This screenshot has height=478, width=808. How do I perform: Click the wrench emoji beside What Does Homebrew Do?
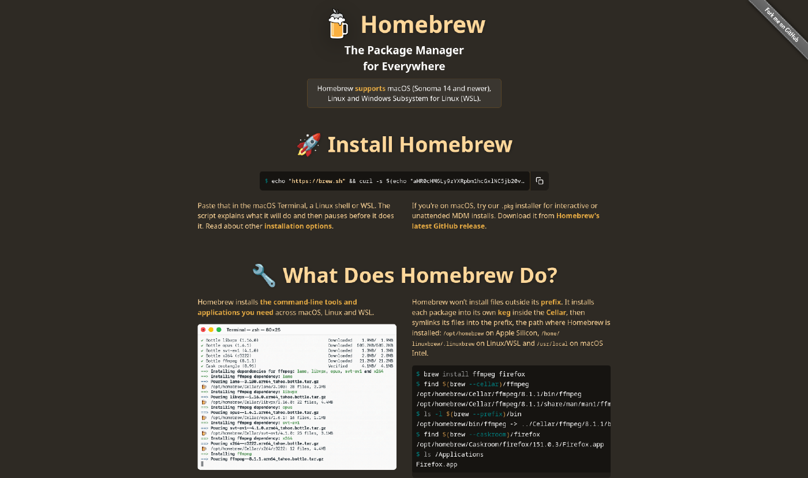click(x=264, y=275)
